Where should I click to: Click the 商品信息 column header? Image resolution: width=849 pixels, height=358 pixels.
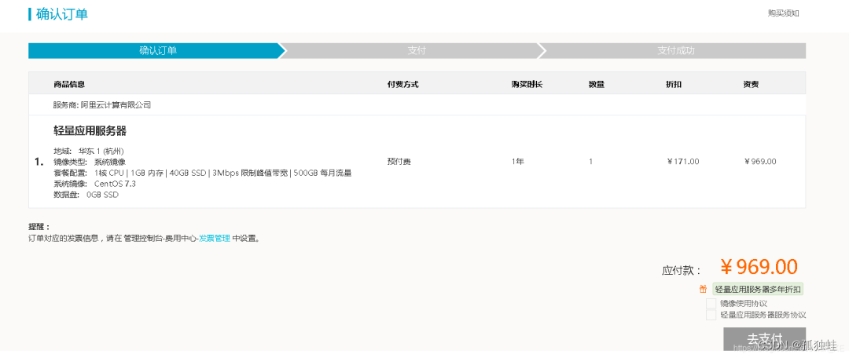[68, 84]
